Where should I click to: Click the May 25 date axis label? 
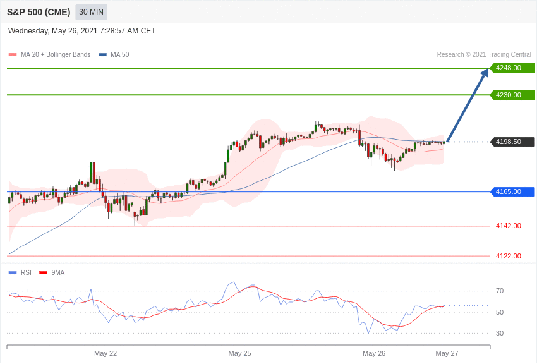(x=239, y=353)
